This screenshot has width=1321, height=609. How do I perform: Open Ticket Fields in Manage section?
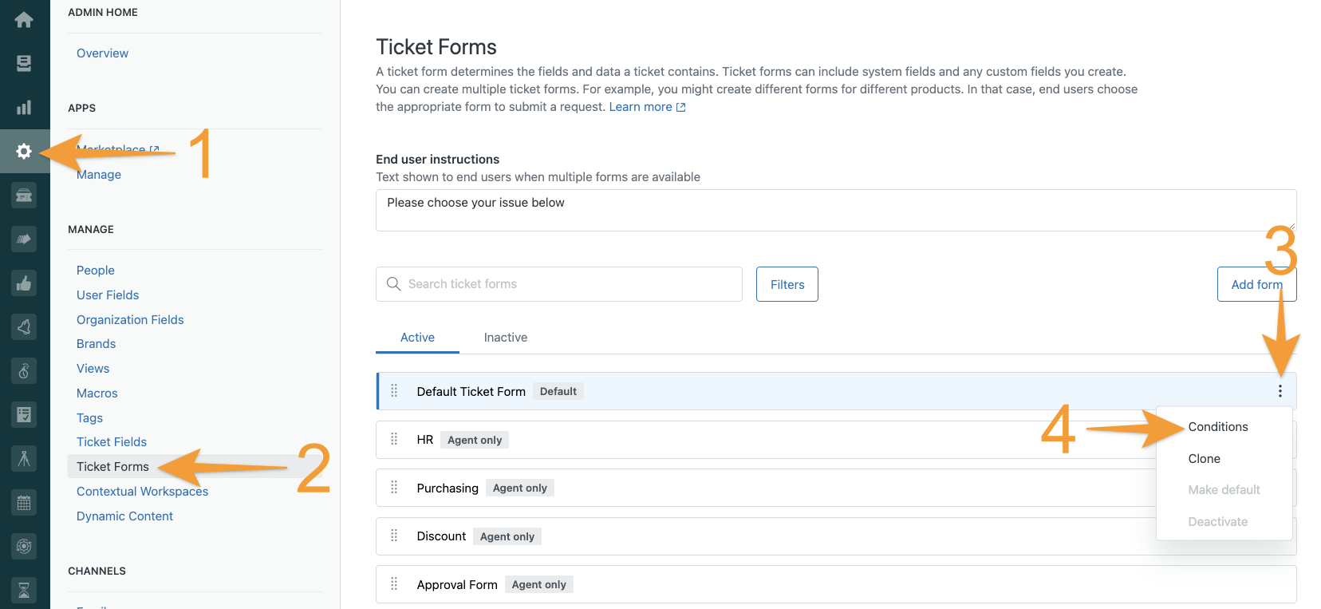point(112,442)
